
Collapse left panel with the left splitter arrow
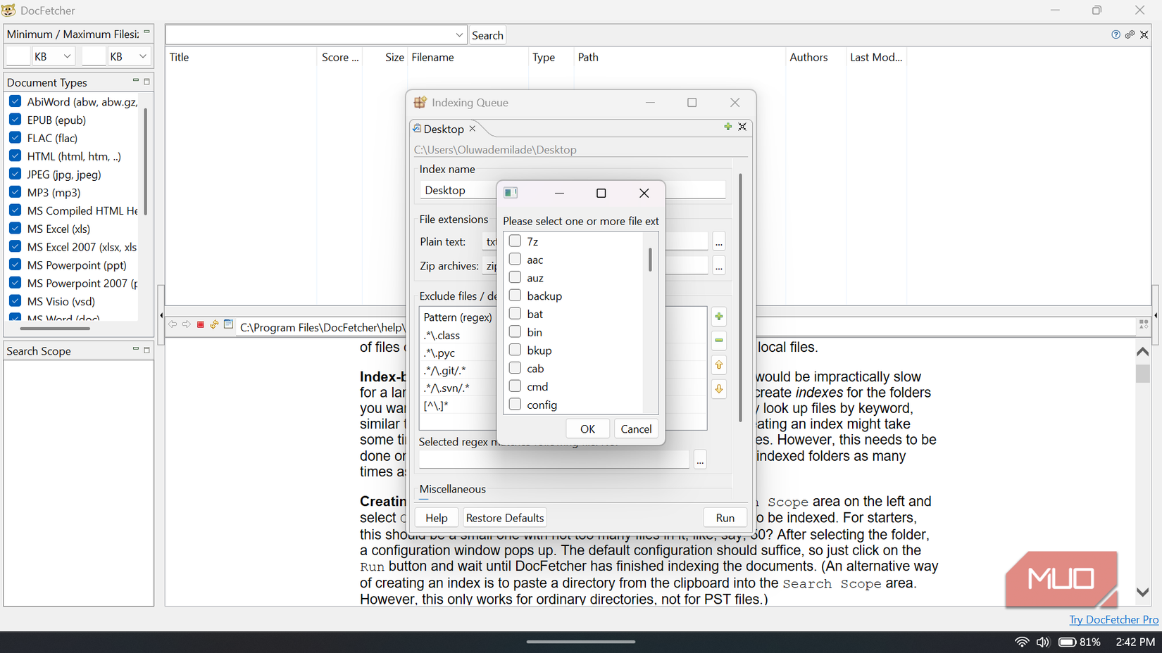click(161, 315)
